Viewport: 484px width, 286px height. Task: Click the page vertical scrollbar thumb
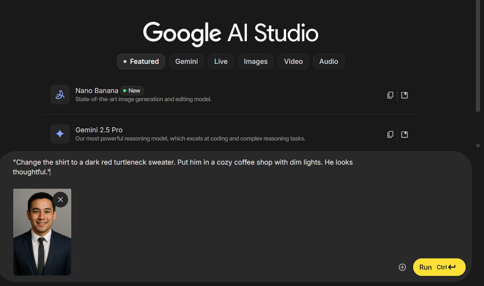[478, 56]
